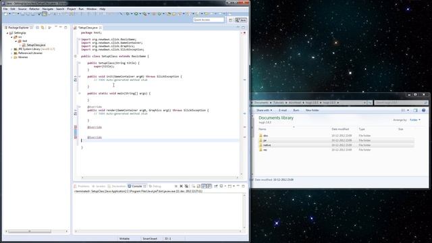
Task: Toggle Show Console on standard output
Action: (204, 186)
